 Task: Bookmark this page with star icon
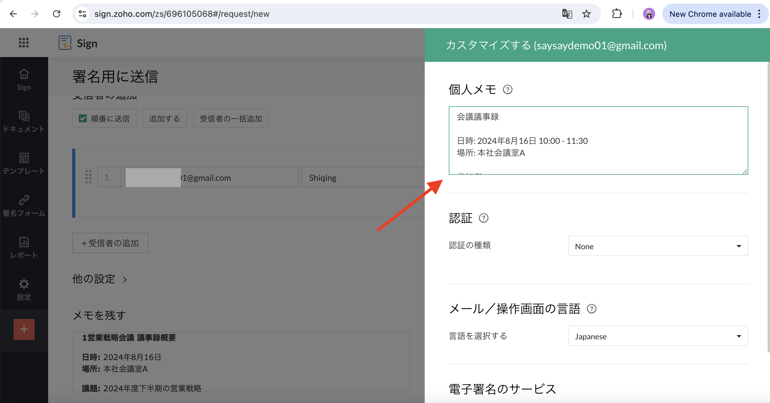[586, 14]
